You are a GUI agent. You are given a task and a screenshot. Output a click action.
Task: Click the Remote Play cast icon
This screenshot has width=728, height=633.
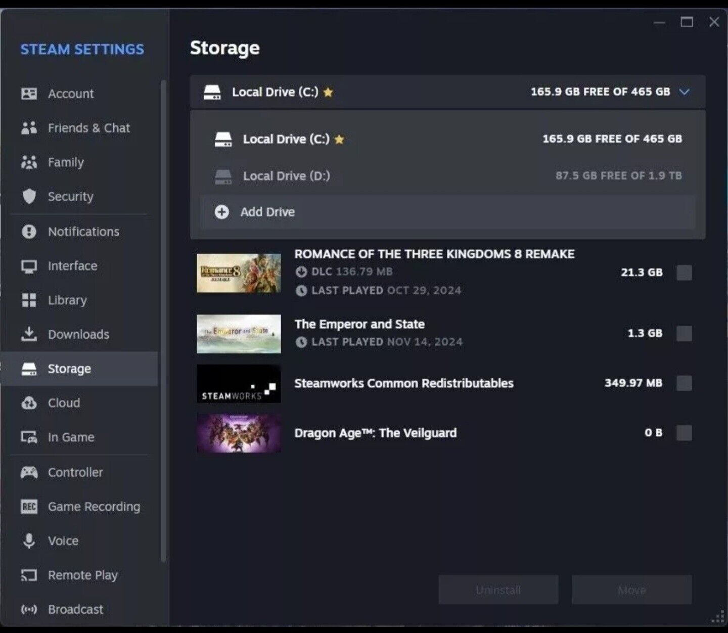[29, 575]
